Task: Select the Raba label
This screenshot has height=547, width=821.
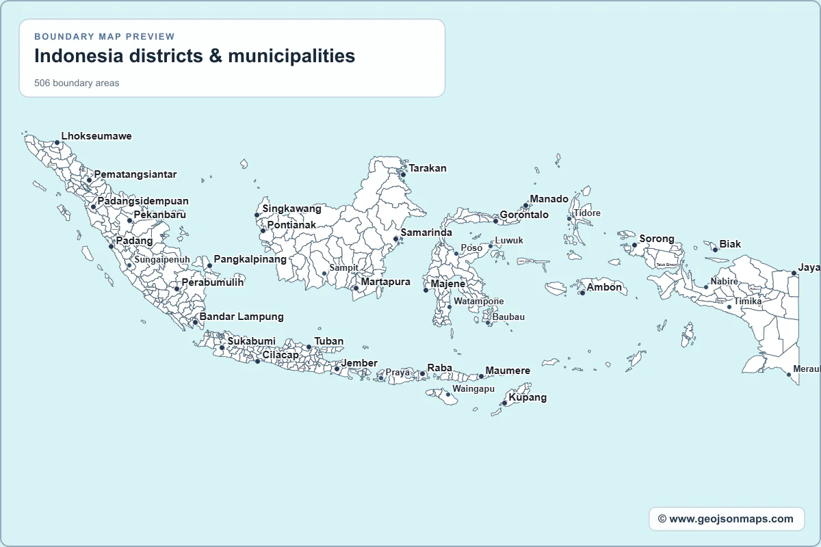Action: pyautogui.click(x=440, y=368)
